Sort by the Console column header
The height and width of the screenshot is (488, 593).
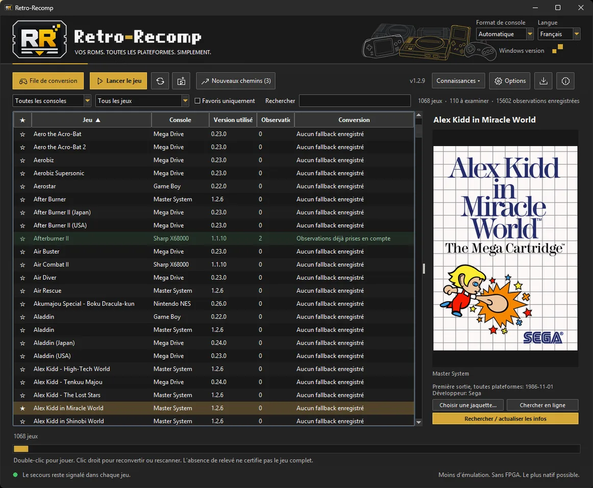[x=180, y=120]
